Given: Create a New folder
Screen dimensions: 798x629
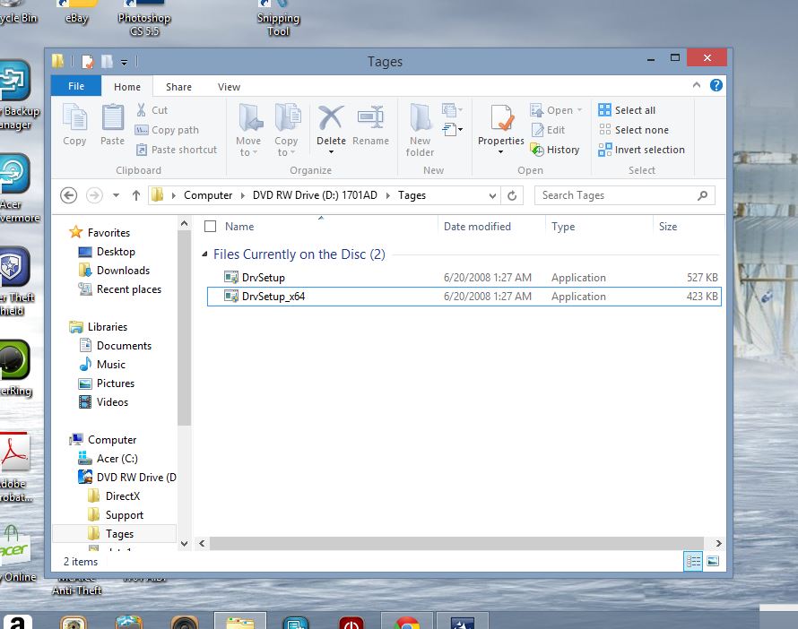Looking at the screenshot, I should [420, 130].
